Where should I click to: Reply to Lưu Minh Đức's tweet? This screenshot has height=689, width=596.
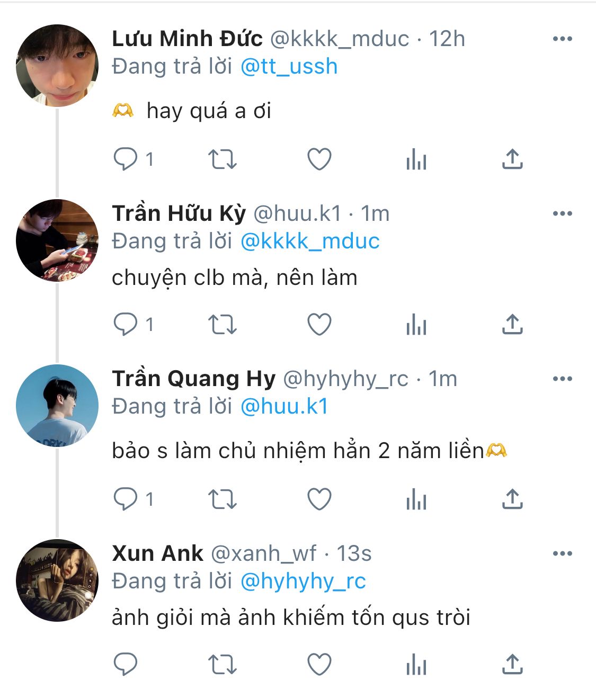[126, 159]
